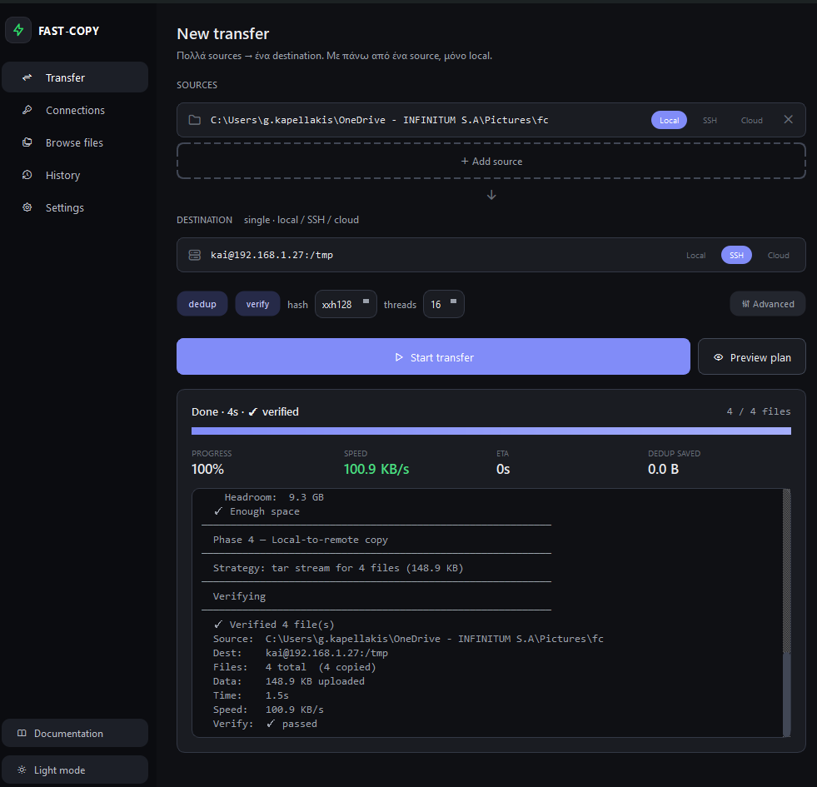817x787 pixels.
Task: Click the FAST-COPY lightning bolt logo
Action: click(18, 30)
